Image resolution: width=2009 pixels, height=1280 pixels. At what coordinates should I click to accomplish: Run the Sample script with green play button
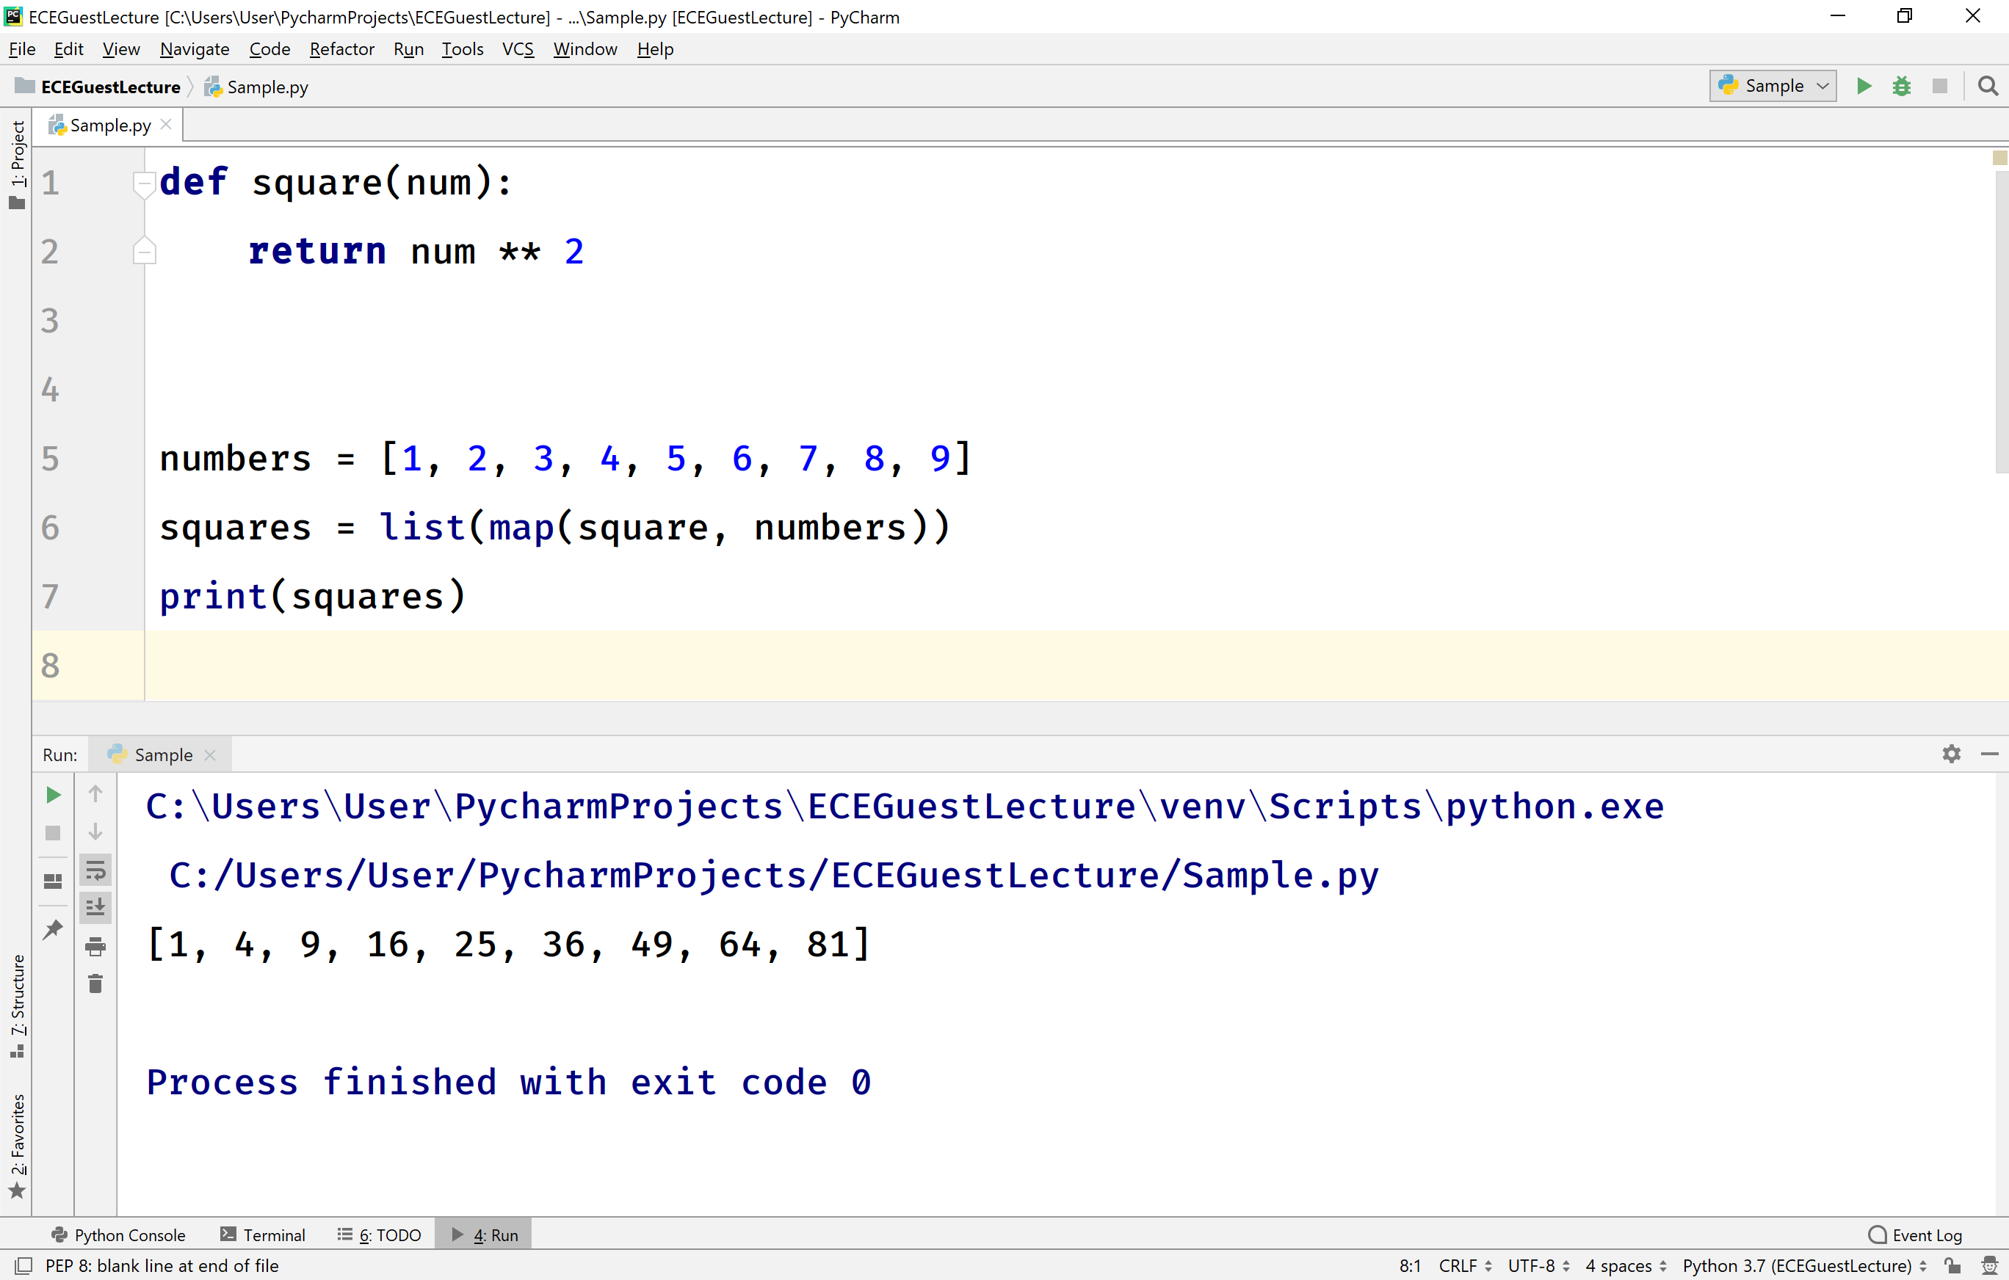click(x=1864, y=86)
